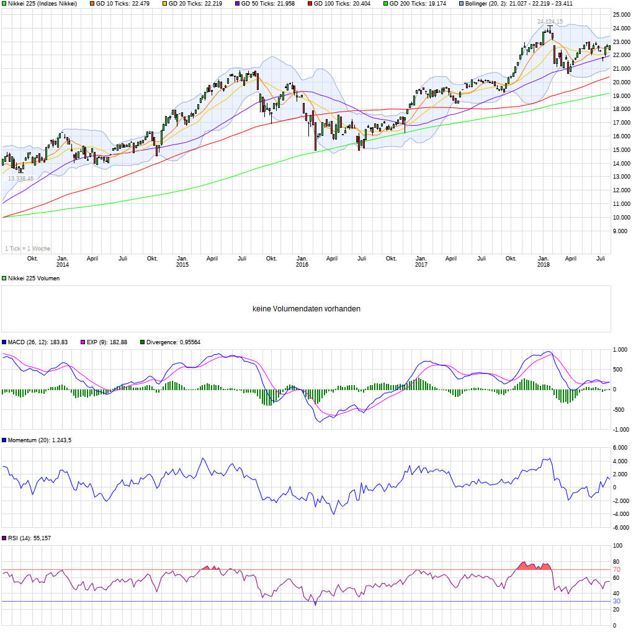636x632 pixels.
Task: Click the yellow GD 20 Ticks swatch
Action: click(x=164, y=4)
